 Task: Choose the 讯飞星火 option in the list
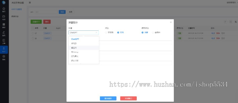tap(84, 56)
